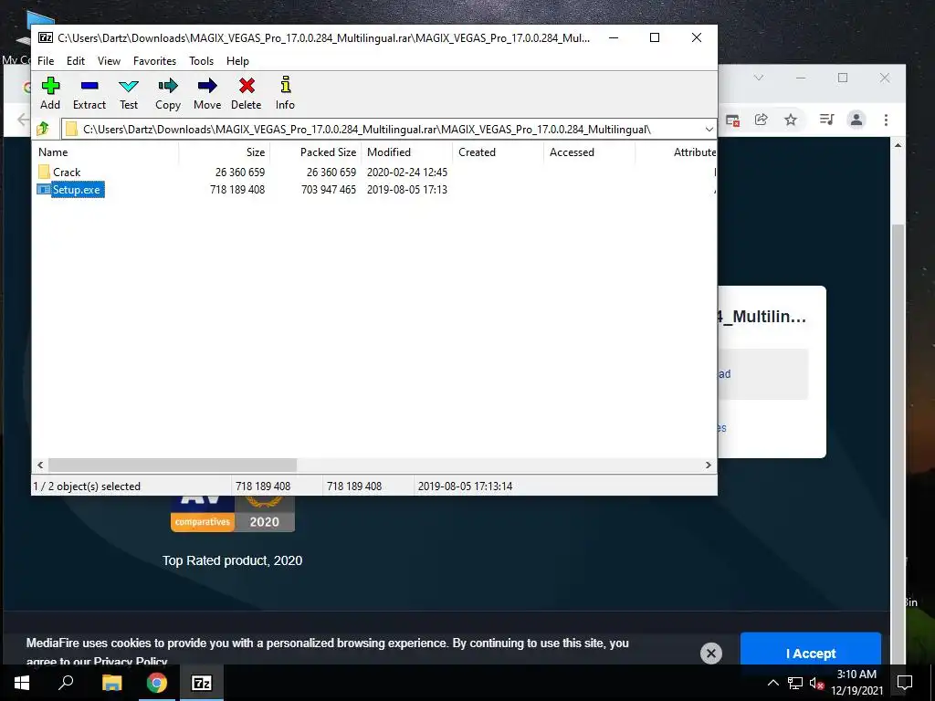Open the network tray icon
Screen dimensions: 935x701
click(795, 683)
